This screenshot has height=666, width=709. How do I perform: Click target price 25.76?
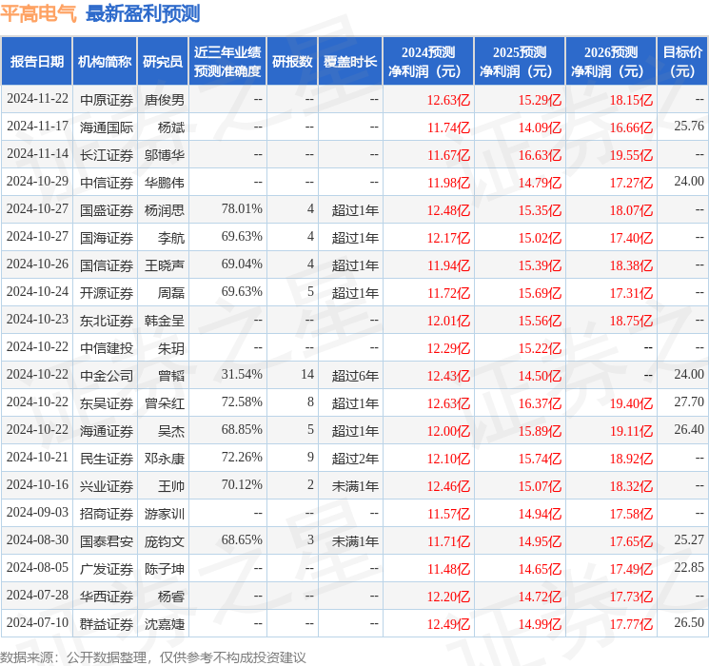(689, 127)
